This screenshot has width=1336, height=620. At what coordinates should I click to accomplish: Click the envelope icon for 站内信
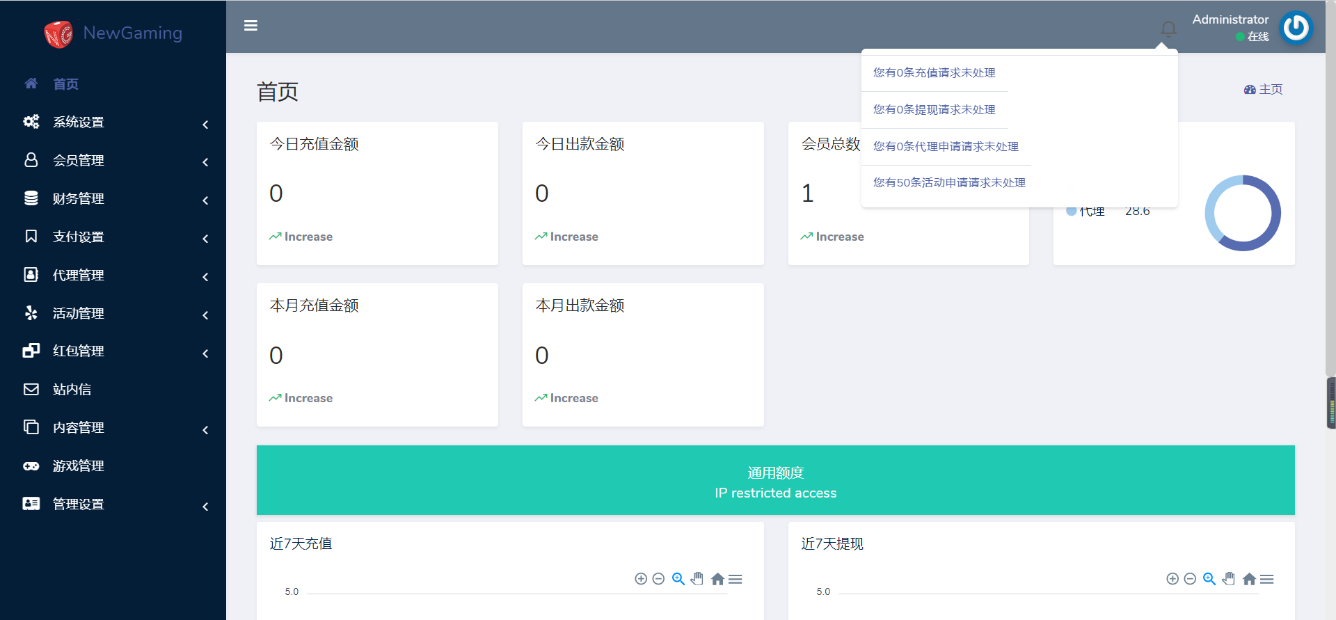pyautogui.click(x=31, y=389)
